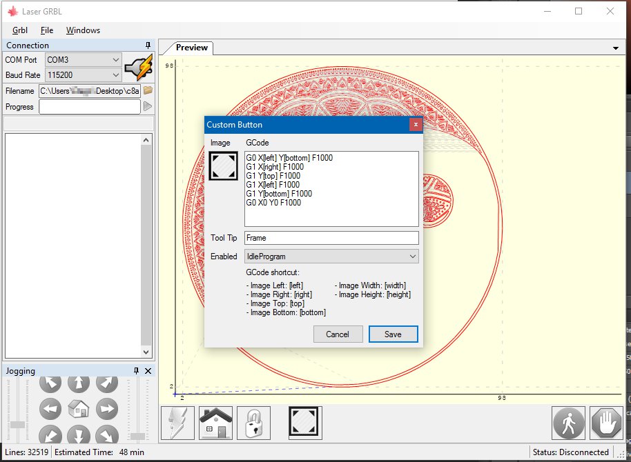Click the Resume walking man button
The width and height of the screenshot is (631, 462).
(569, 423)
